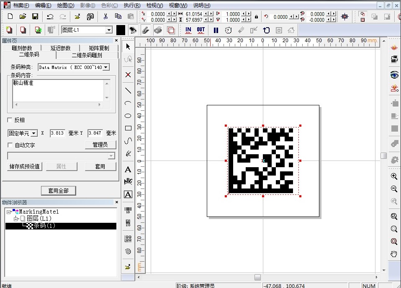The height and width of the screenshot is (288, 401).
Task: Collapse the 图层(L1) tree node
Action: coord(16,219)
